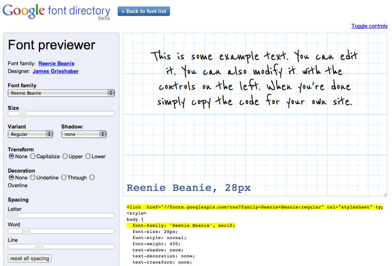Select Transform None radio button
The height and width of the screenshot is (266, 392).
coord(11,156)
